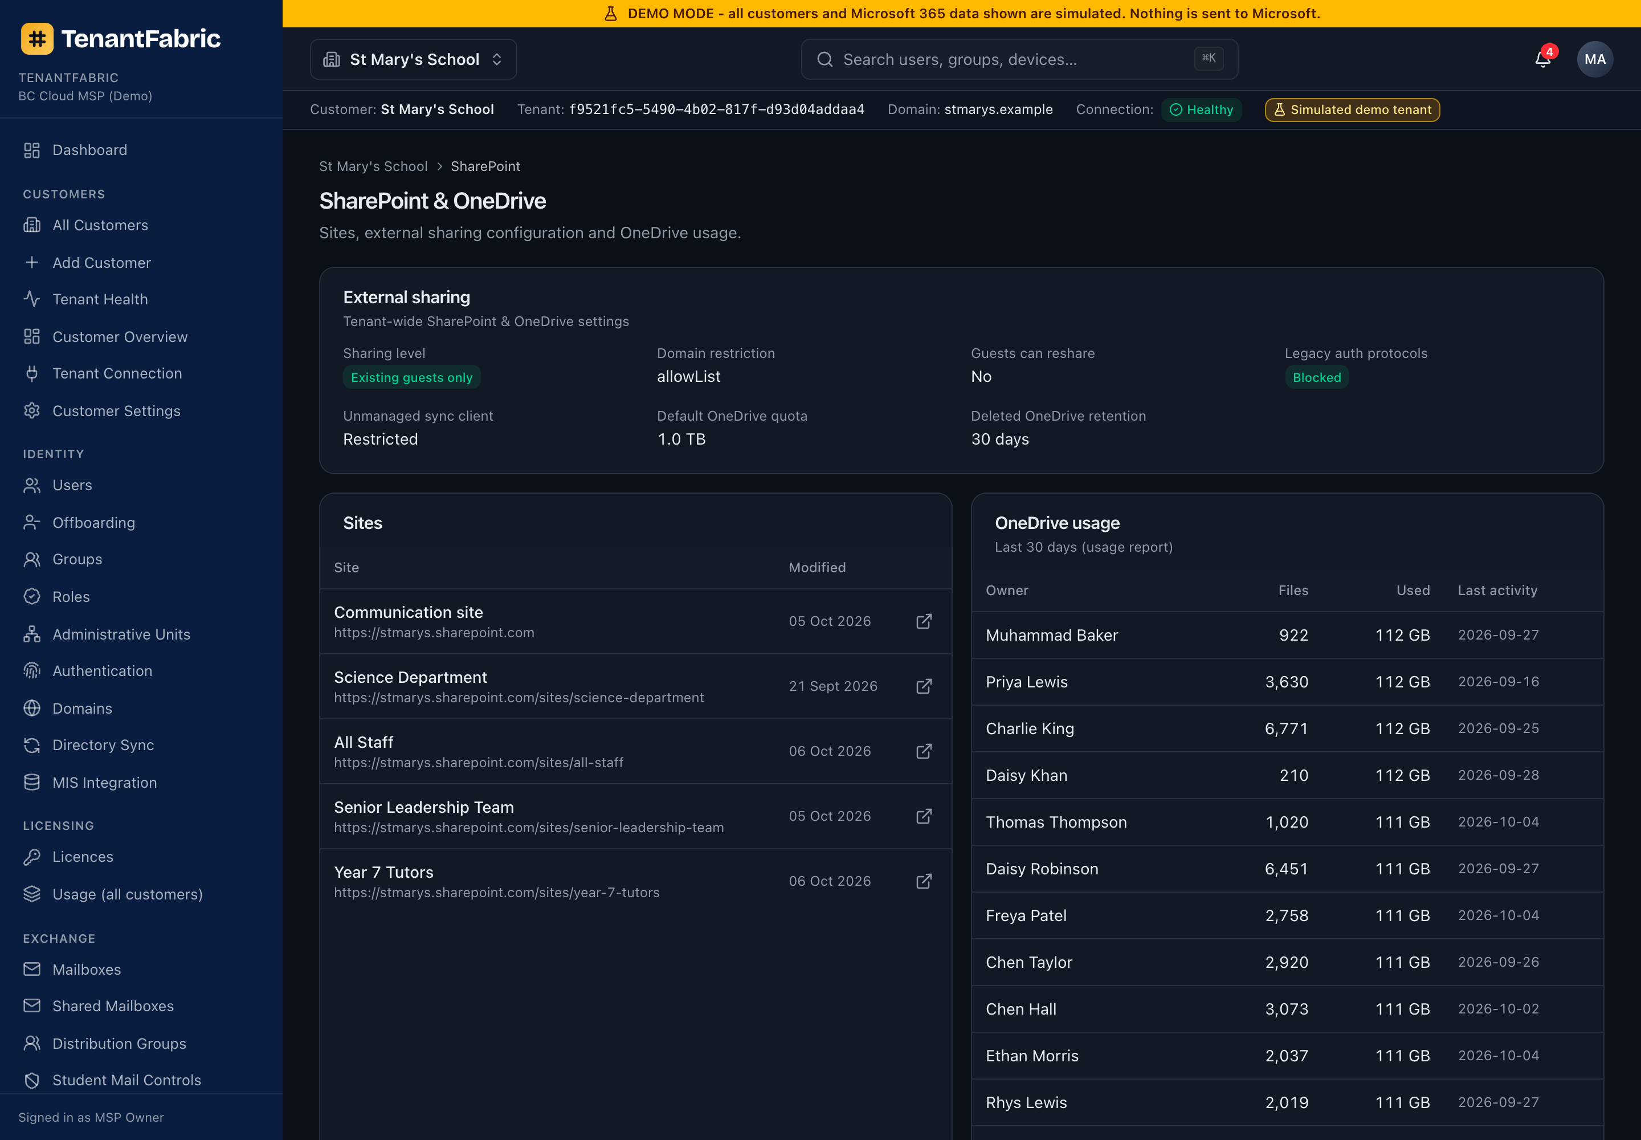Click the Tenant Connection plug icon

tap(31, 373)
